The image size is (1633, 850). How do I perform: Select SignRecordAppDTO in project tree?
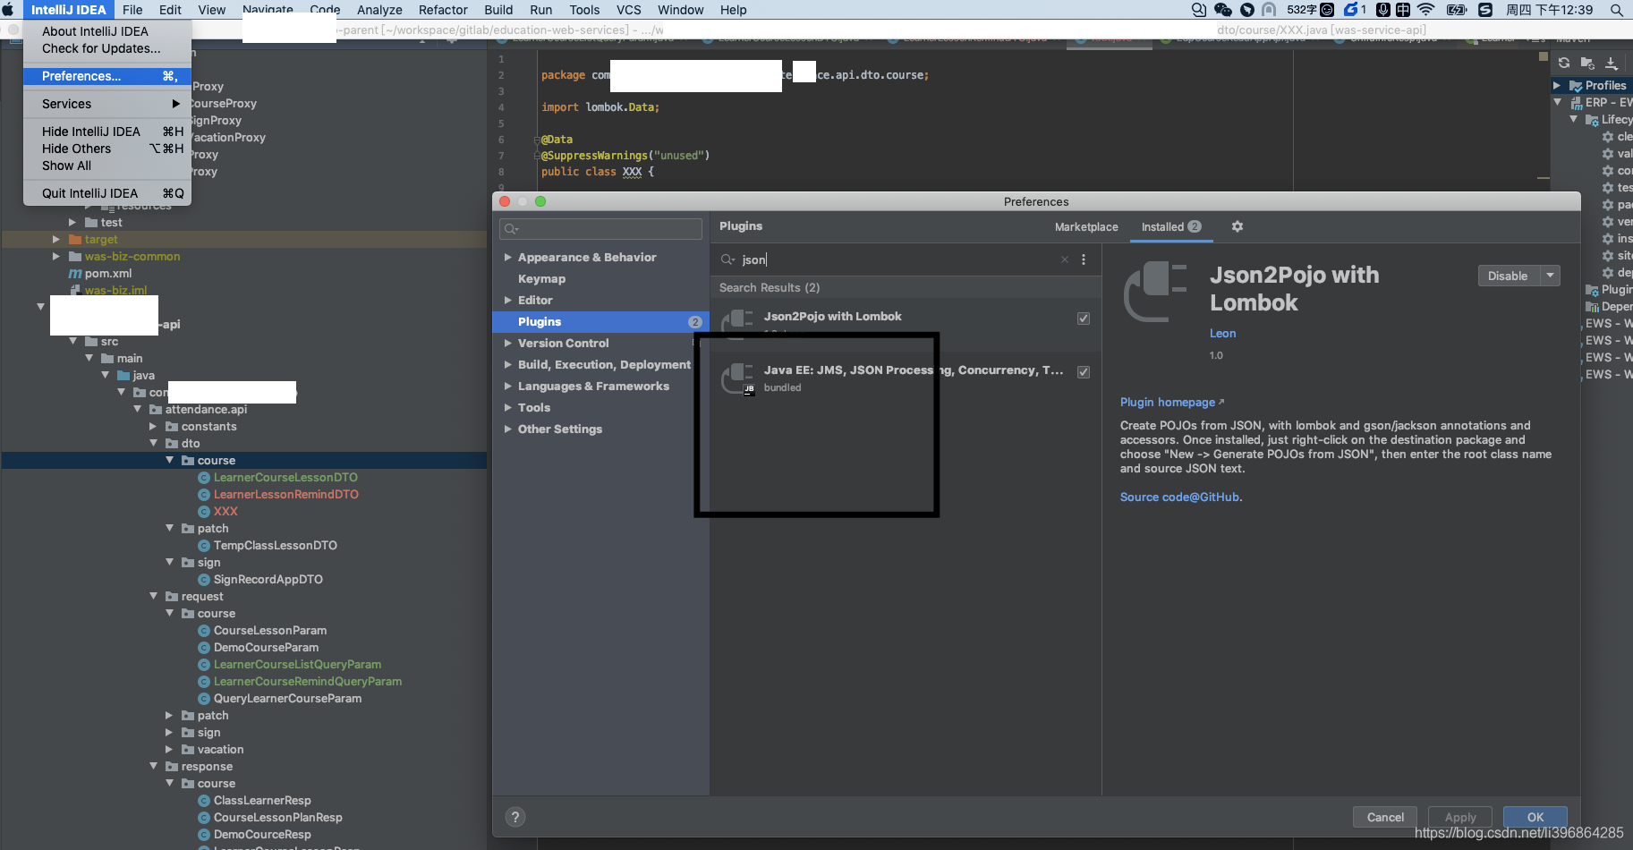click(268, 580)
